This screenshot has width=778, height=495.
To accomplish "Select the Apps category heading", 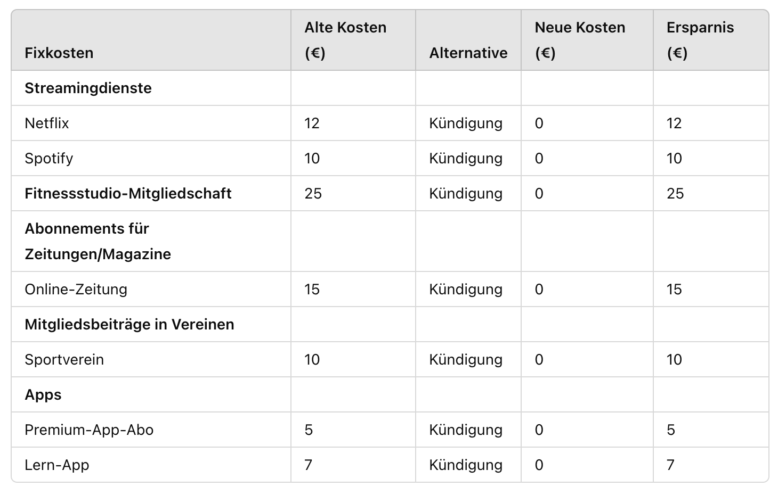I will click(x=43, y=394).
